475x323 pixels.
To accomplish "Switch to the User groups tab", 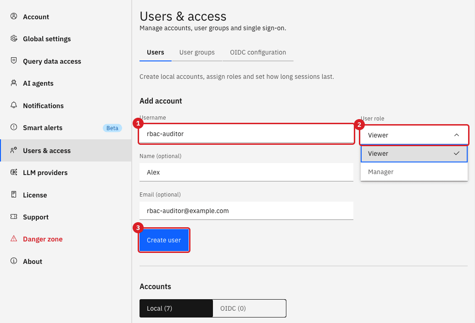I will [x=197, y=52].
